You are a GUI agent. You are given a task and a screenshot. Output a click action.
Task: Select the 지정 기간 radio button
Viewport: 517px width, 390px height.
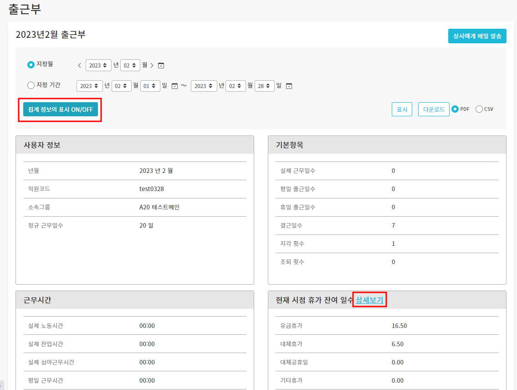pos(31,85)
